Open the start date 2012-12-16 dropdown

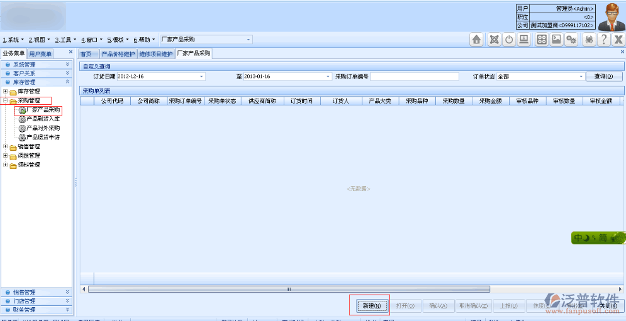click(201, 77)
